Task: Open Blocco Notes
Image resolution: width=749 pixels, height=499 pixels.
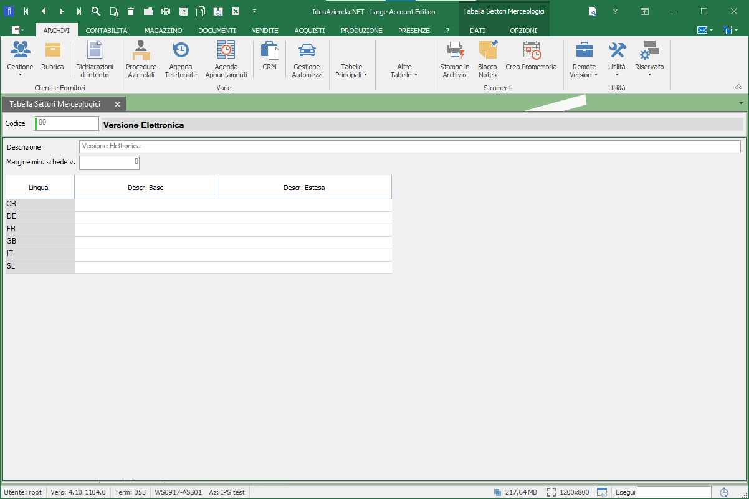Action: [487, 59]
